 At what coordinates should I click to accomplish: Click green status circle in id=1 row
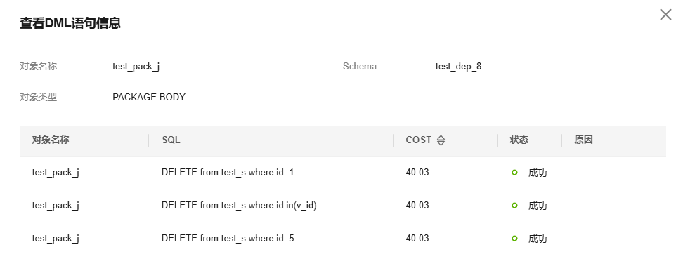[514, 172]
